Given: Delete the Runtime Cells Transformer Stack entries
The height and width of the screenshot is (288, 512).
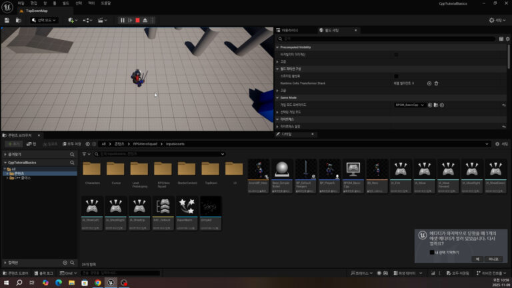Looking at the screenshot, I should coord(436,83).
